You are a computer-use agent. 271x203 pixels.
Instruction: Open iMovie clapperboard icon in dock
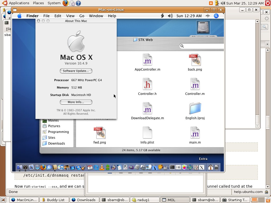[73, 167]
